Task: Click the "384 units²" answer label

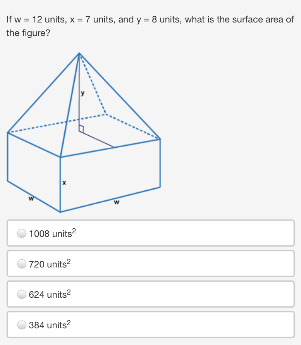Action: (x=50, y=325)
